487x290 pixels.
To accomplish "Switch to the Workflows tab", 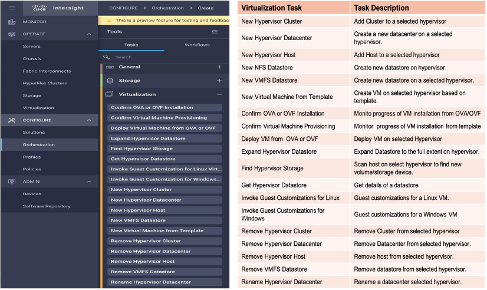I will 198,45.
